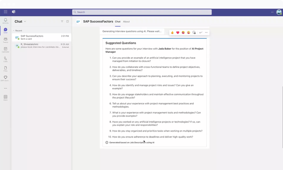Open R, Shreelakshmi conversation
This screenshot has width=283, height=170.
(x=42, y=46)
